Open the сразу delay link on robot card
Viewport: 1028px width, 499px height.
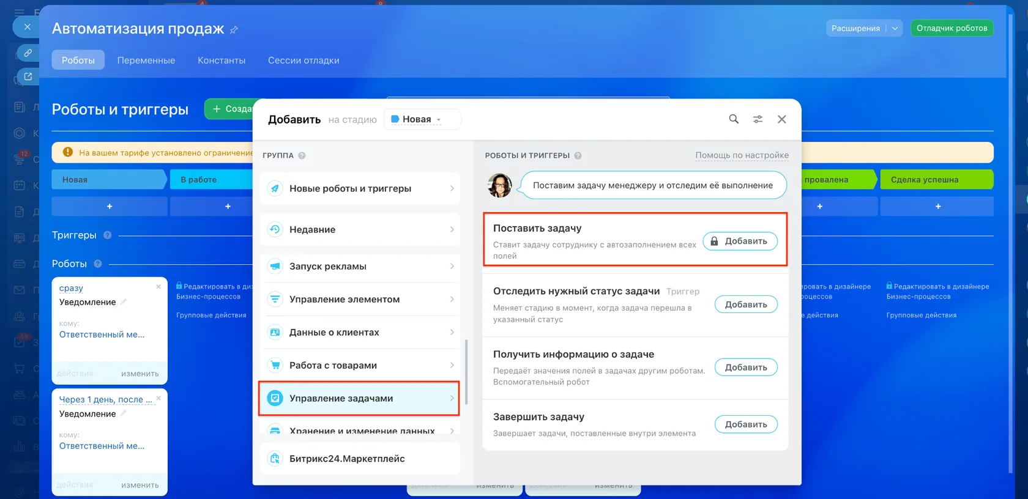71,288
